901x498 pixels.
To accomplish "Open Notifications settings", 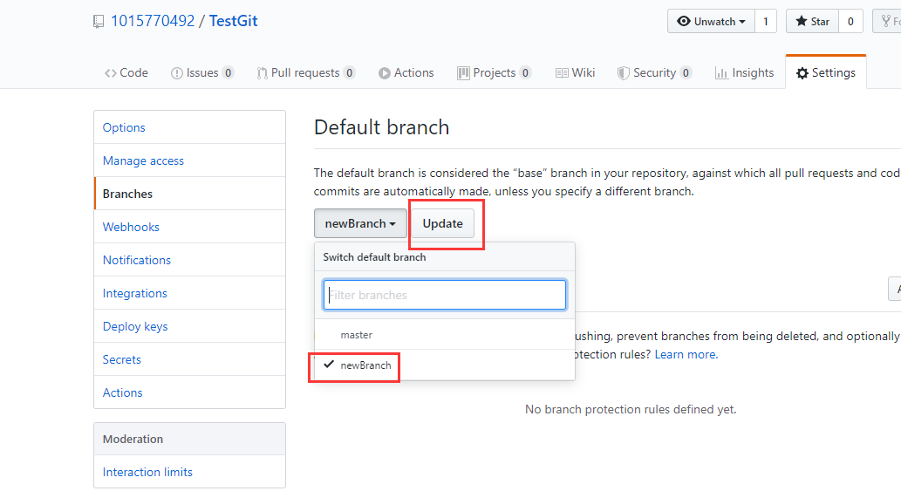I will 189,260.
